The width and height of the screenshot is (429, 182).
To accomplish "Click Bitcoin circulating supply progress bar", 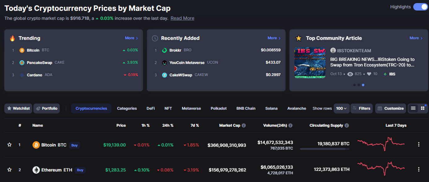I will click(x=325, y=149).
